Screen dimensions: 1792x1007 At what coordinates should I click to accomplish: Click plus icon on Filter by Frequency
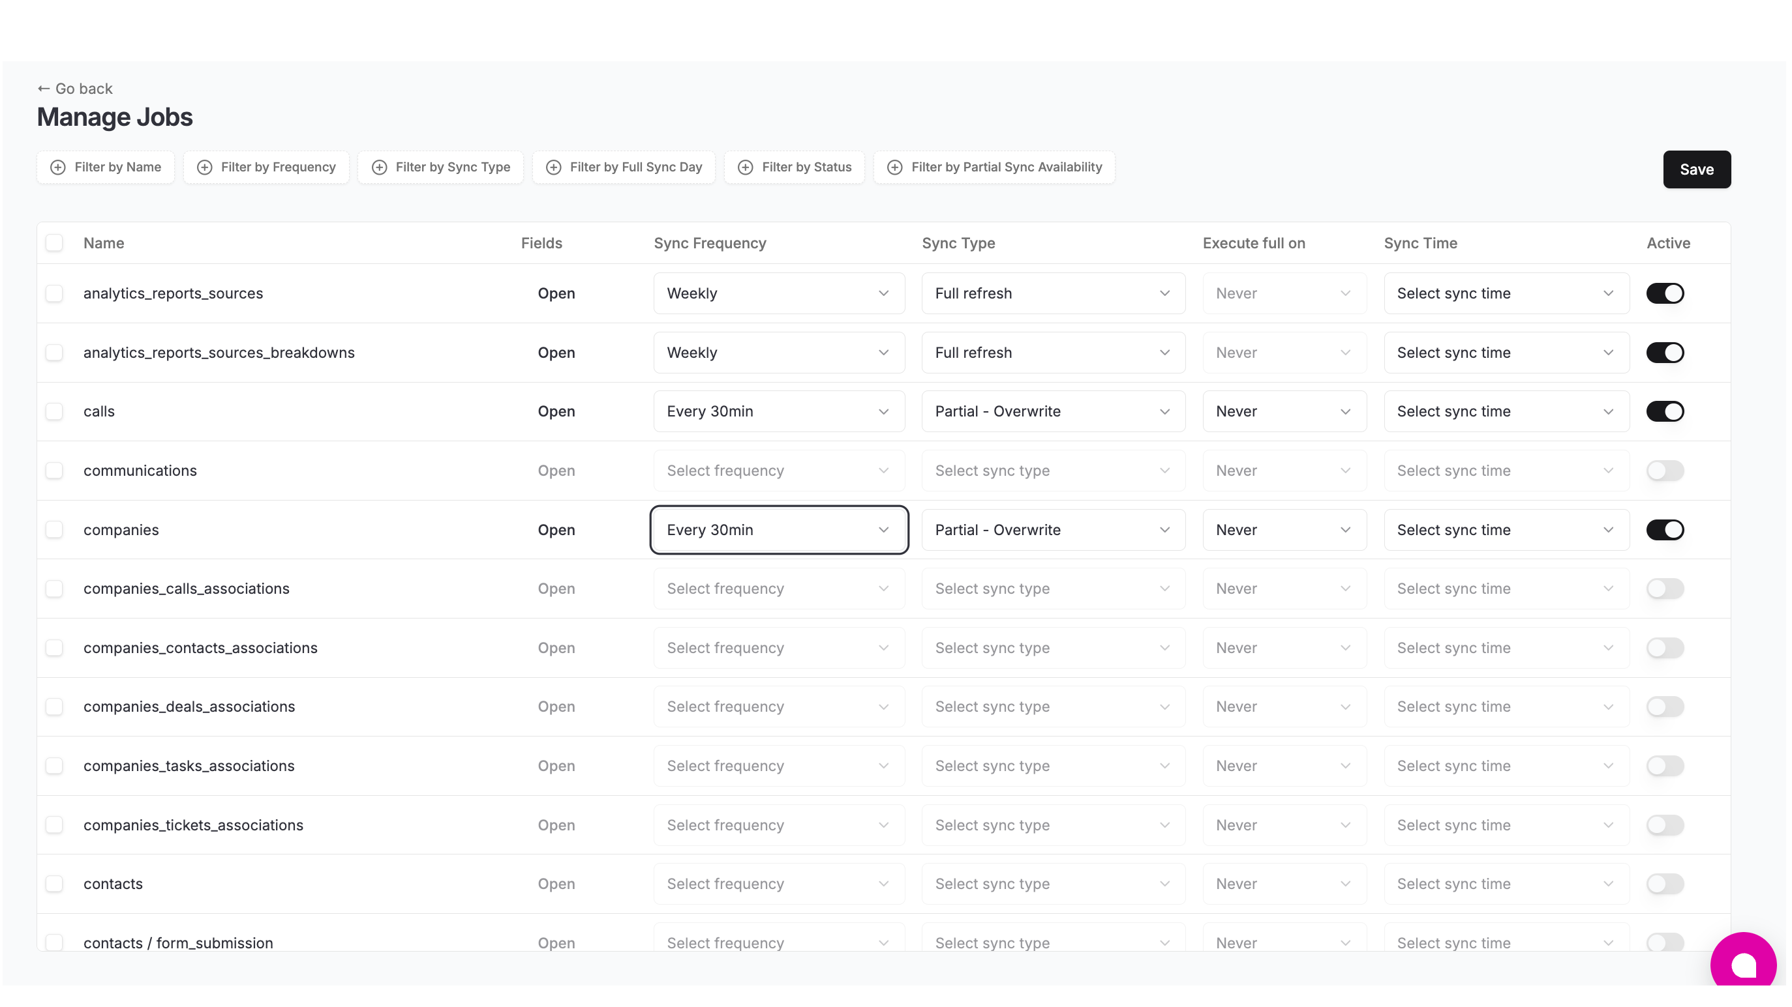click(205, 168)
